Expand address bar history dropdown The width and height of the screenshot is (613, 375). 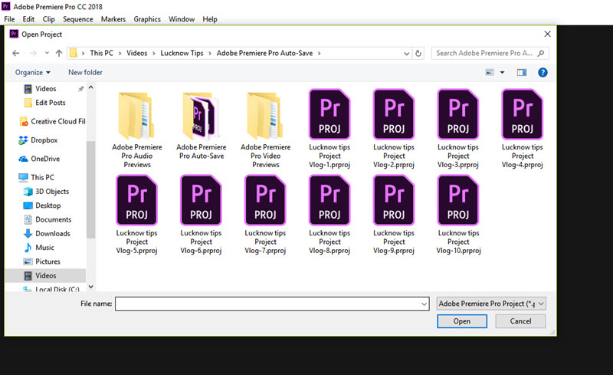tap(407, 53)
